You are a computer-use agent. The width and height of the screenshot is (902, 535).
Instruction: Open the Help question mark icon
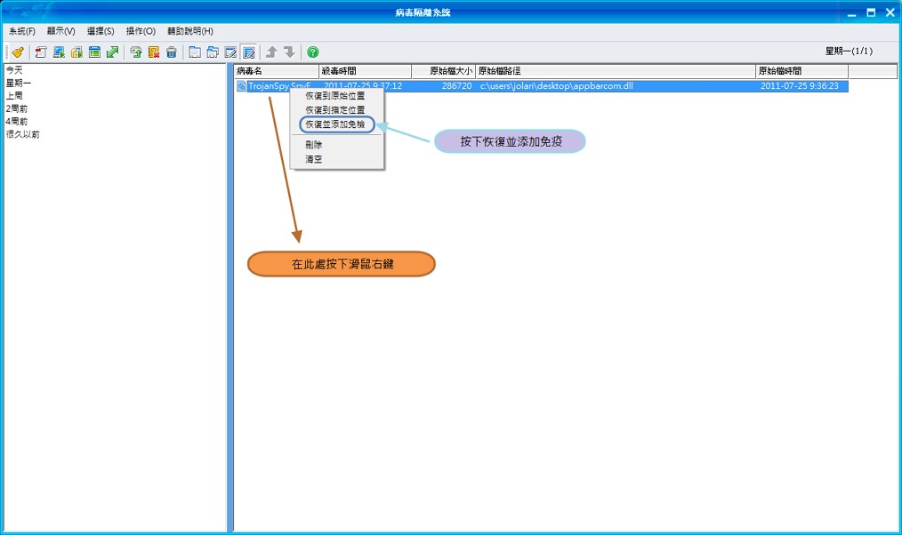pyautogui.click(x=310, y=51)
